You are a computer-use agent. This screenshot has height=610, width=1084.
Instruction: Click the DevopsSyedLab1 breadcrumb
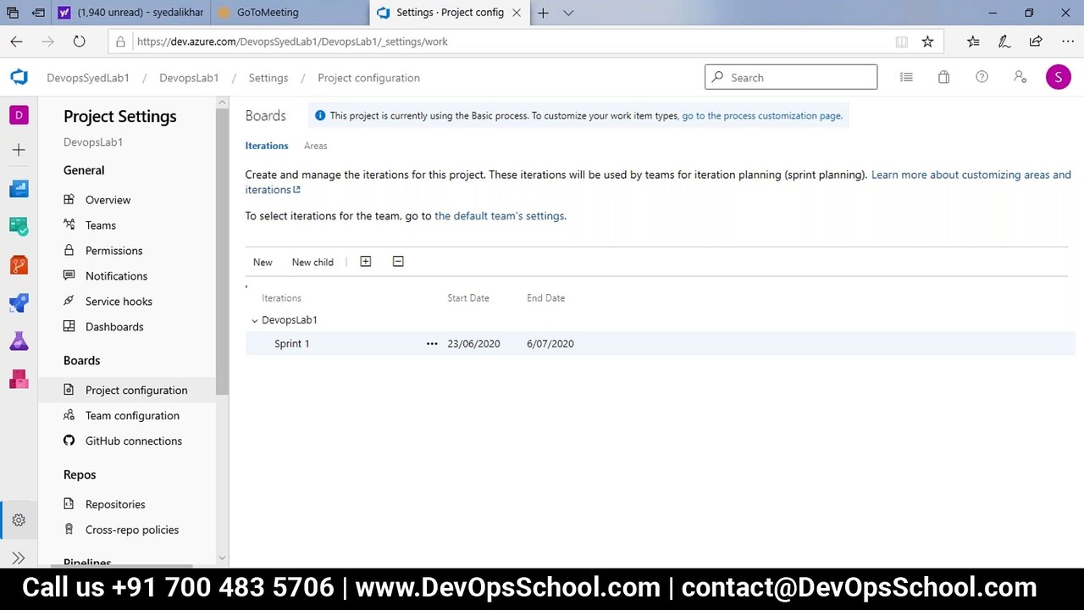pyautogui.click(x=88, y=78)
